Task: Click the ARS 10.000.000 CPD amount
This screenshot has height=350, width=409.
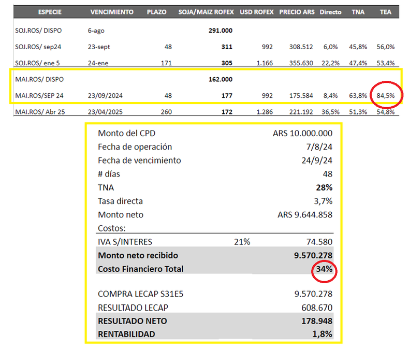Action: (302, 133)
